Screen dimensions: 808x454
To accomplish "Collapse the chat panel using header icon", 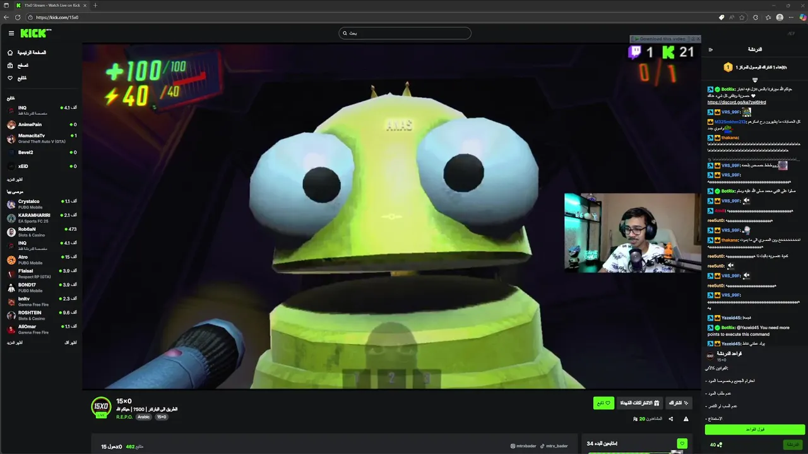I will (710, 50).
